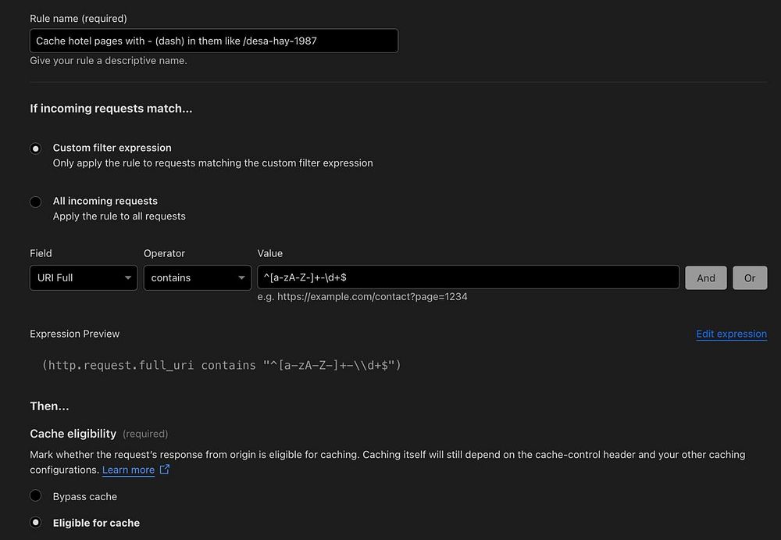Screen dimensions: 781x540
Task: Enable the Eligible for cache radio button
Action: pos(36,522)
